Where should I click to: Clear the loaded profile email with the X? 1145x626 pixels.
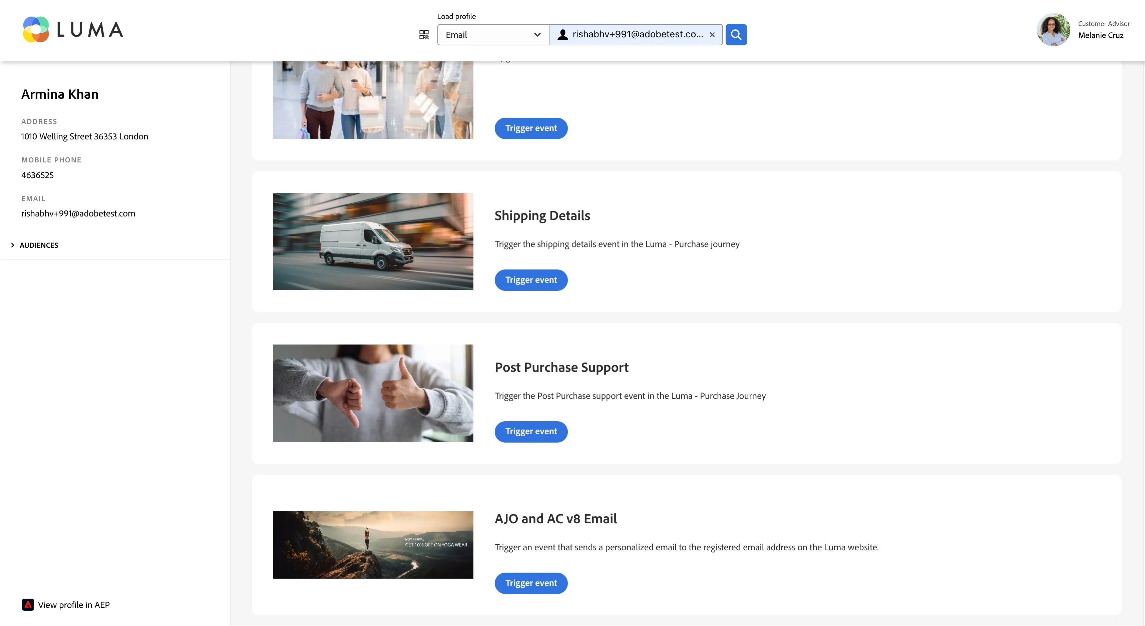coord(712,35)
